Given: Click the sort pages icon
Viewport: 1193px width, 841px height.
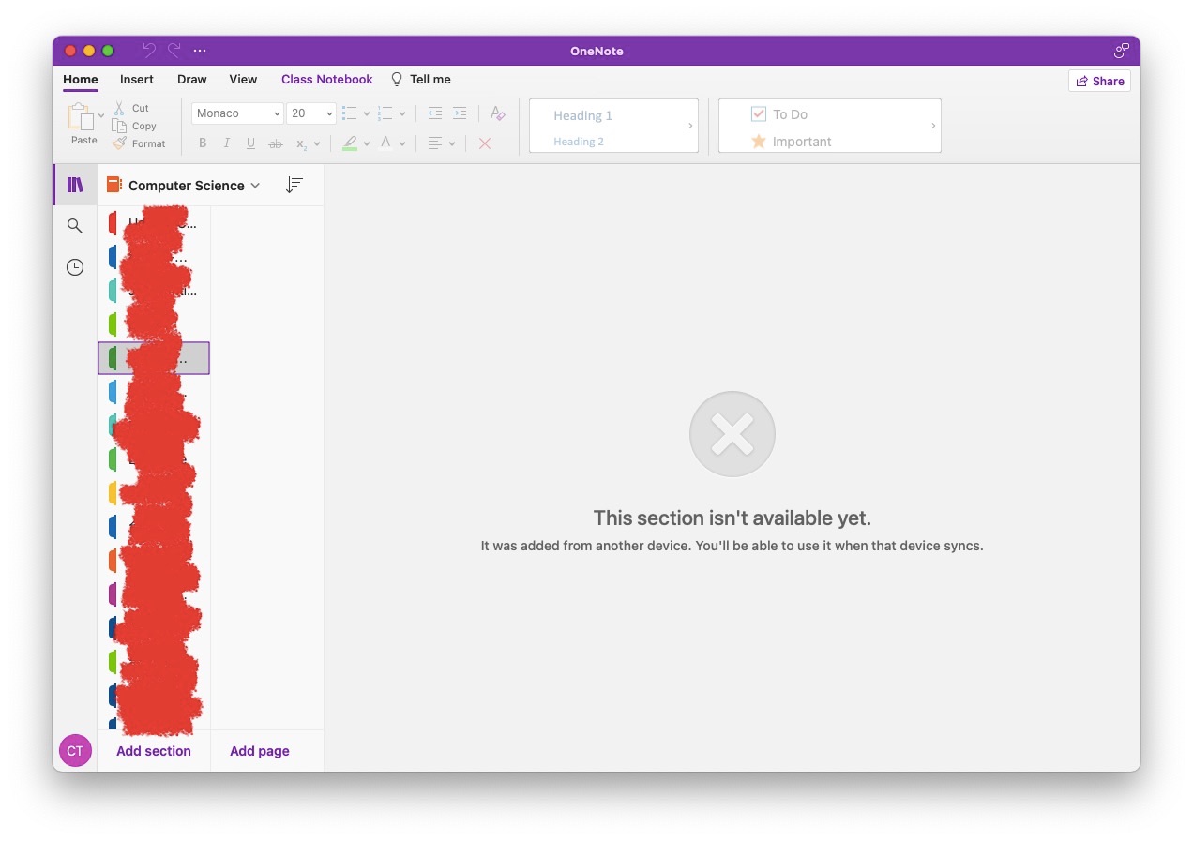Looking at the screenshot, I should (294, 186).
